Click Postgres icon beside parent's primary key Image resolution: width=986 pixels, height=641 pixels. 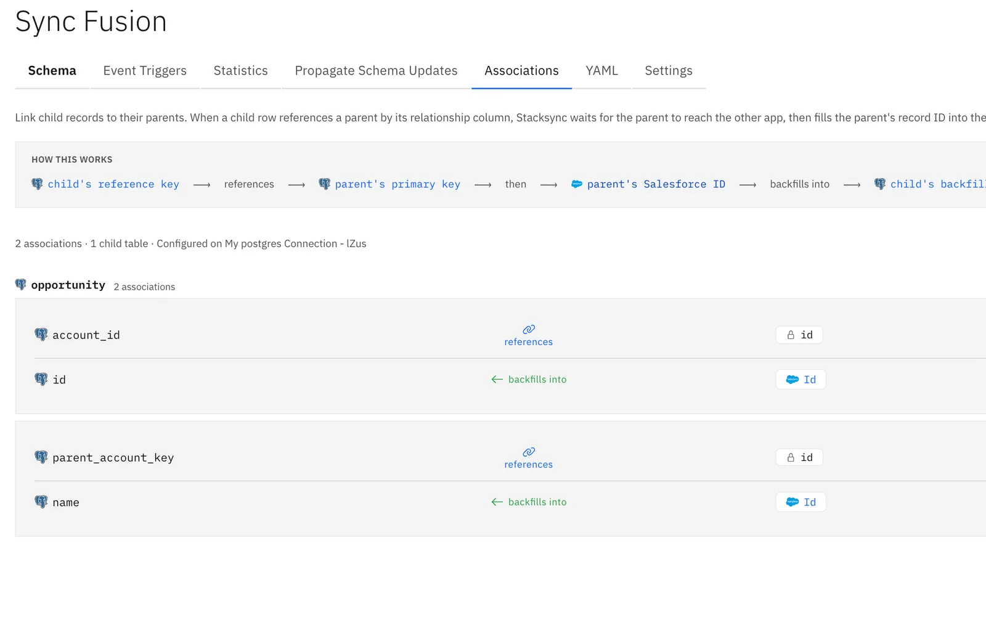pos(325,184)
